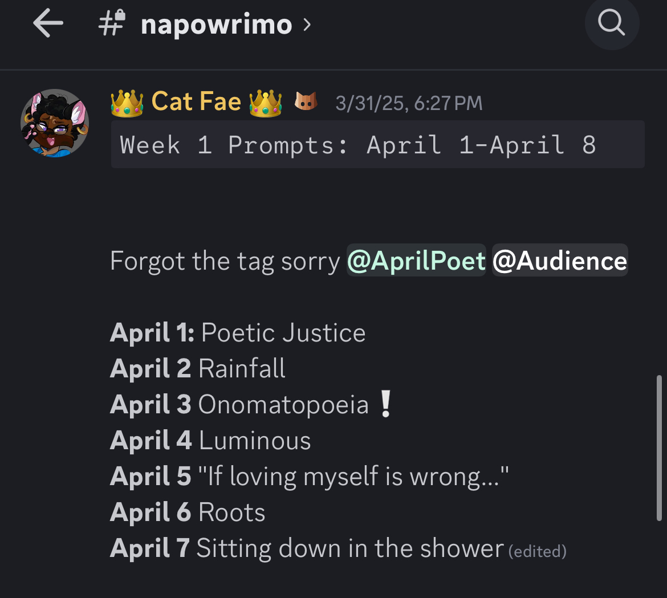This screenshot has height=598, width=667.
Task: Click the vertical scrollbar thumb
Action: click(x=659, y=448)
